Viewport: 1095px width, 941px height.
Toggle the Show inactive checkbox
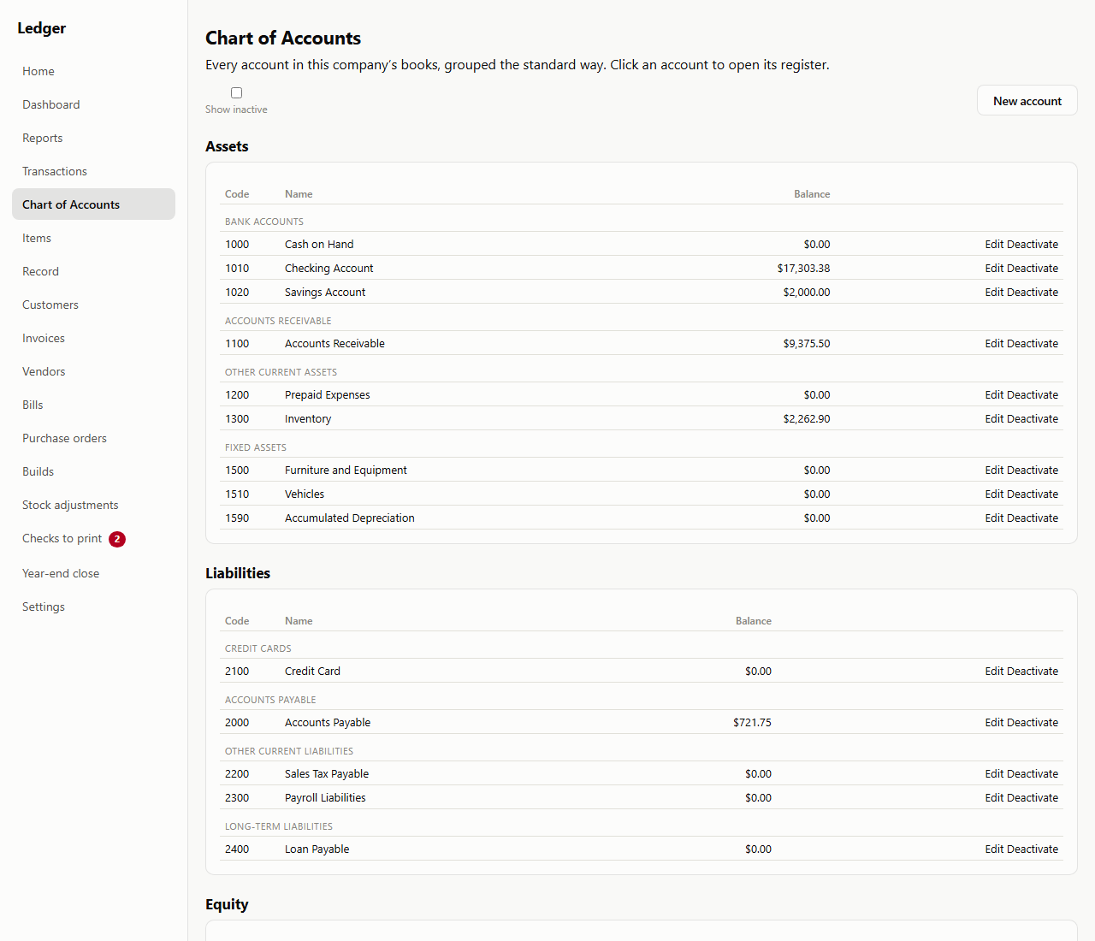tap(236, 92)
